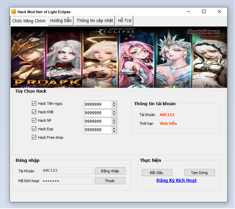This screenshot has width=235, height=209.
Task: Click the red account name ABC123
Action: click(x=167, y=115)
